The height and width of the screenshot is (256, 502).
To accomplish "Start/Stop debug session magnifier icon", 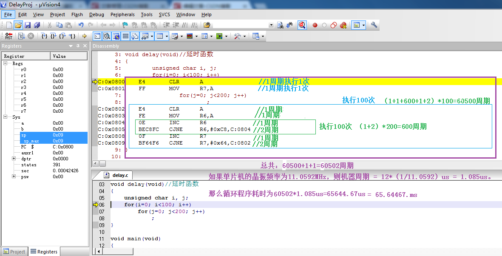I will coord(302,25).
